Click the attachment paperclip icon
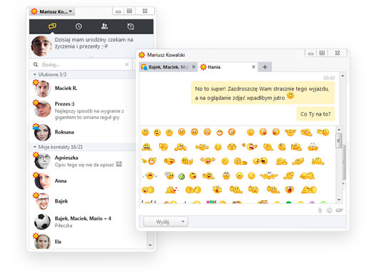The image size is (374, 276). (x=320, y=210)
